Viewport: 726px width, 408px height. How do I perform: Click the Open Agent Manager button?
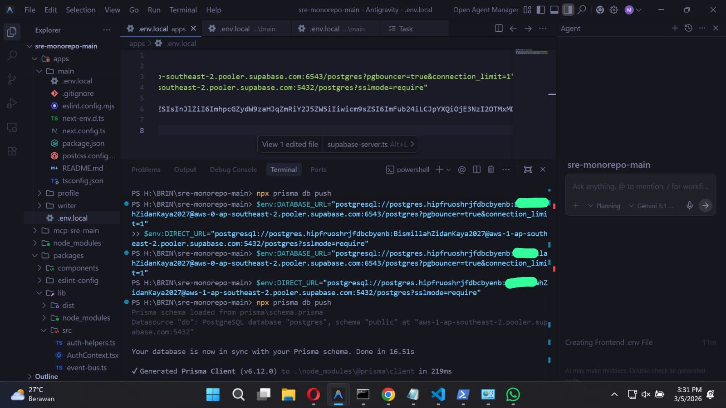click(486, 10)
